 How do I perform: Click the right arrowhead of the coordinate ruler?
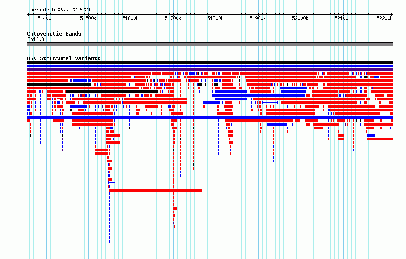pos(392,14)
